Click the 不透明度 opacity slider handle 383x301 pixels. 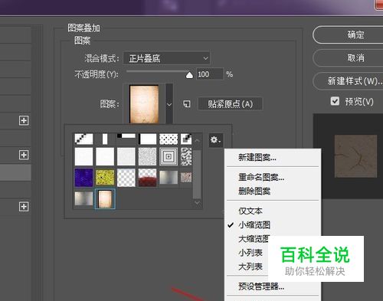(189, 75)
